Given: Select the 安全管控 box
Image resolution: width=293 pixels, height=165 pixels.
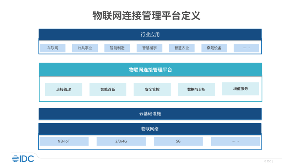Looking at the screenshot, I should [x=152, y=89].
